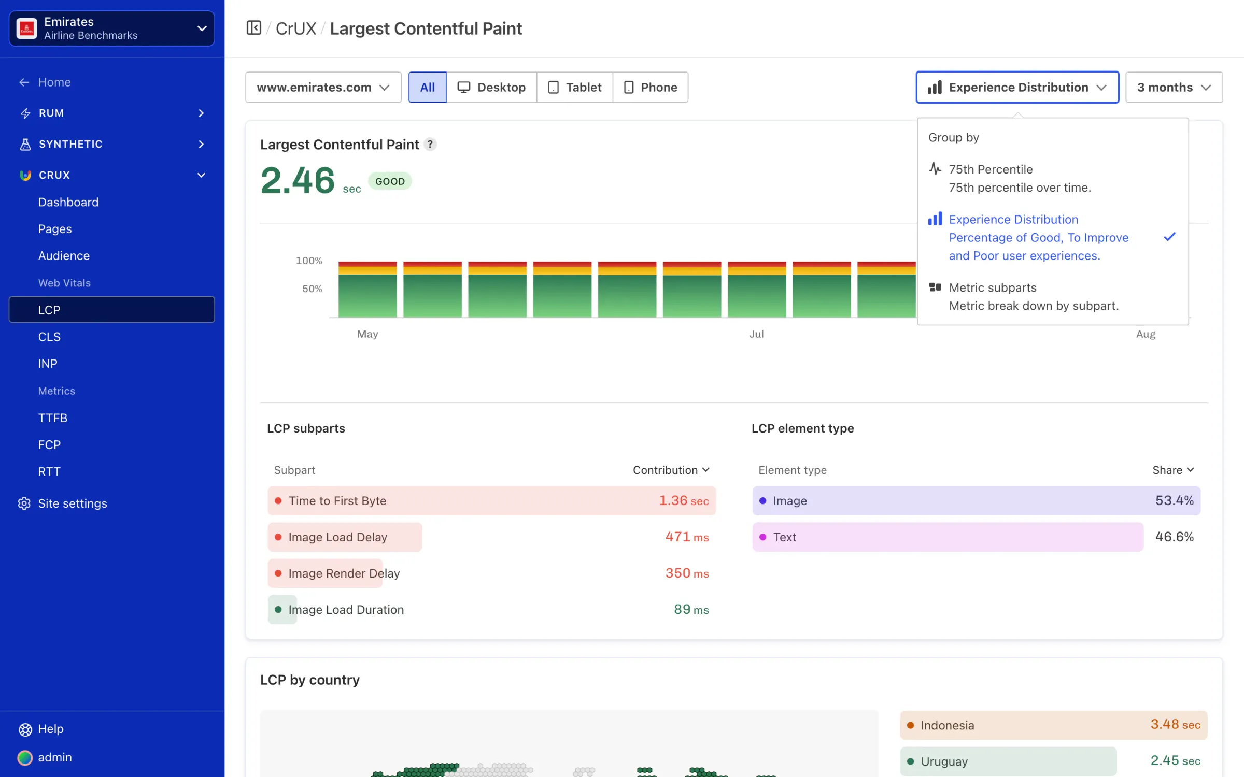
Task: Open the Audience item in sidebar
Action: point(64,256)
